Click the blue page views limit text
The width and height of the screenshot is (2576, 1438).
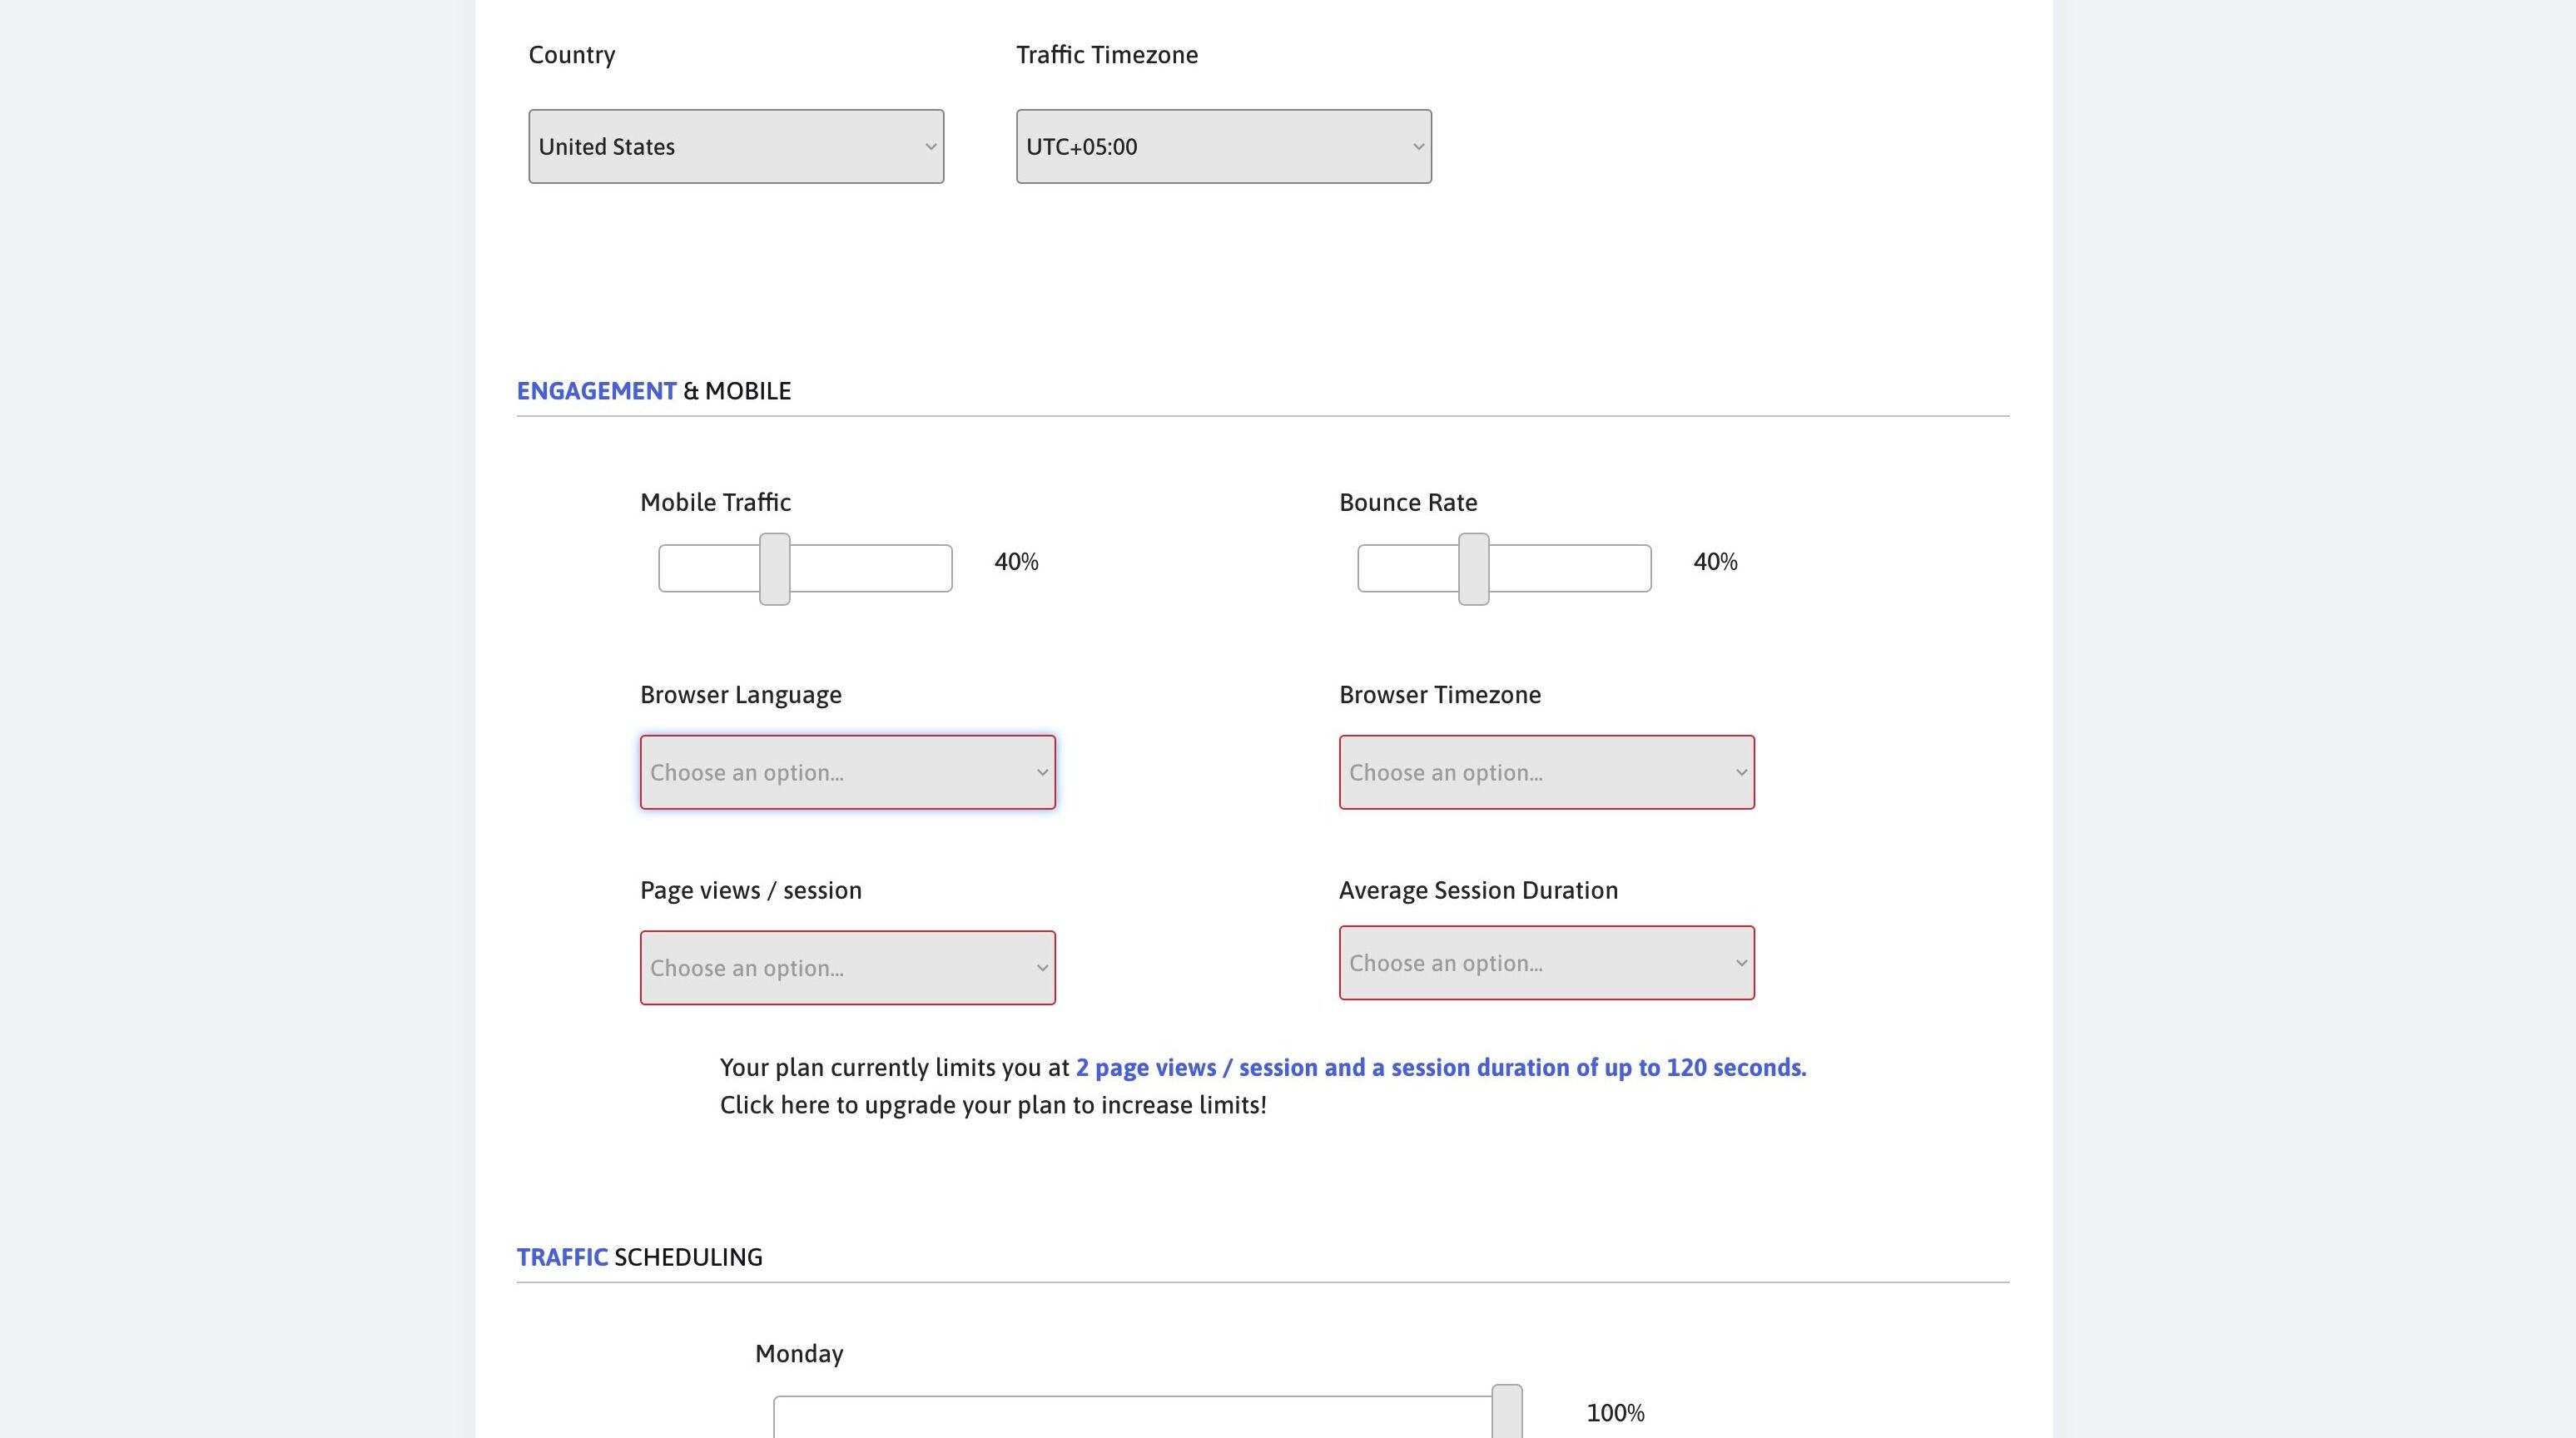pyautogui.click(x=1441, y=1067)
